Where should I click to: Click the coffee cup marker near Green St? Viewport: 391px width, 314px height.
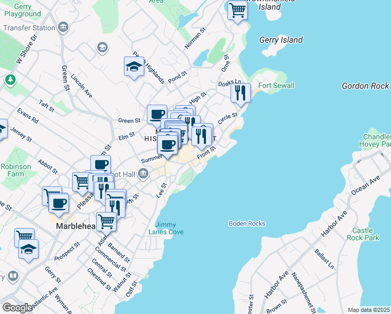point(157,115)
